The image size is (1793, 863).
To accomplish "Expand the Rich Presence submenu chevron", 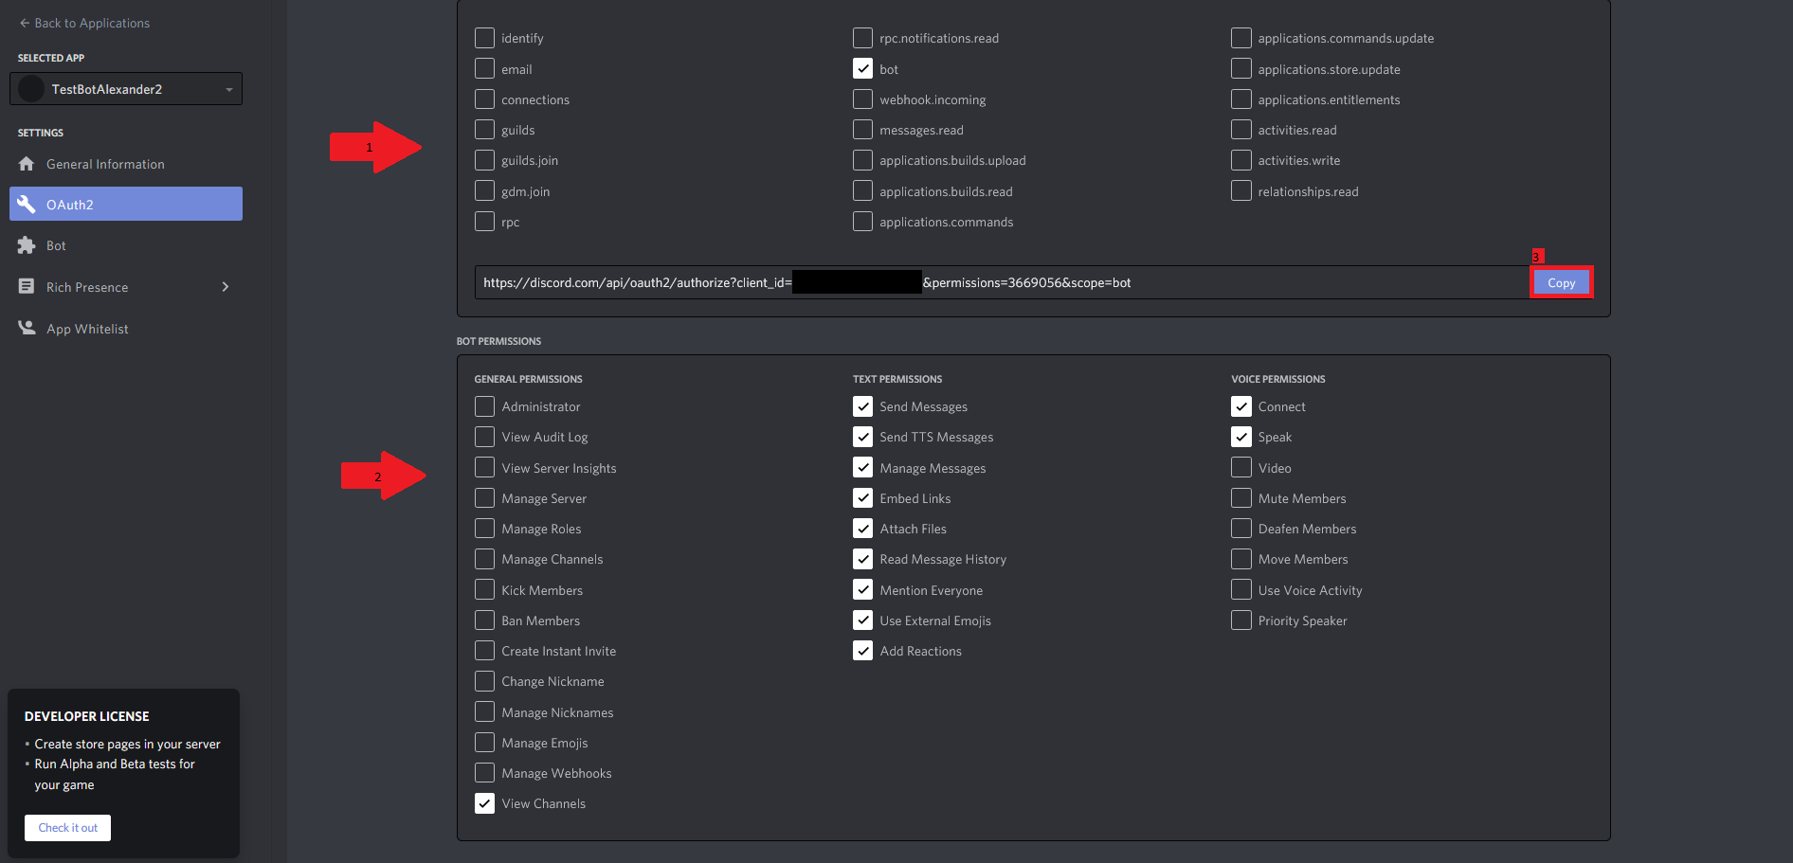I will 226,286.
